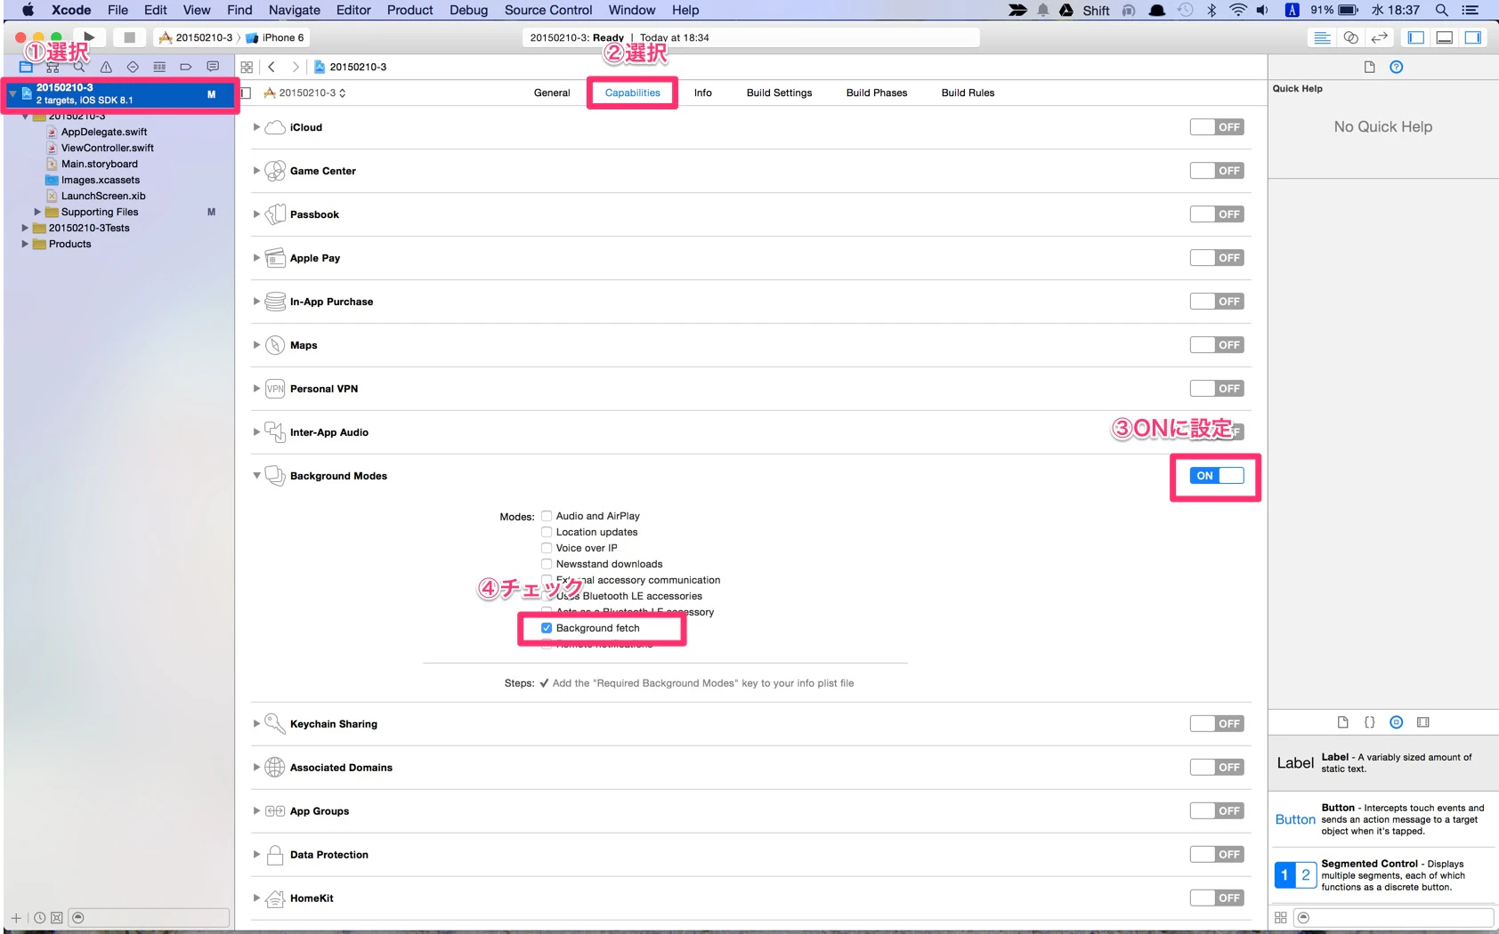Screen dimensions: 1499x934
Task: Go back in the editor history
Action: pos(271,67)
